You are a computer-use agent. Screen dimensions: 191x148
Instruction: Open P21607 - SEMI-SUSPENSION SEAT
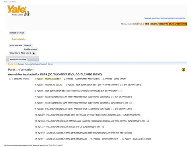pos(83,103)
